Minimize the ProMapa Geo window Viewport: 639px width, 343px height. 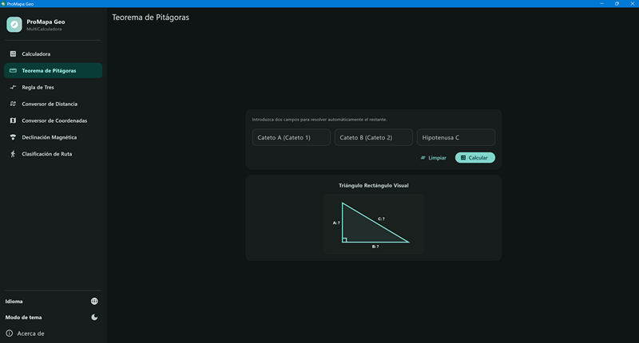click(601, 4)
